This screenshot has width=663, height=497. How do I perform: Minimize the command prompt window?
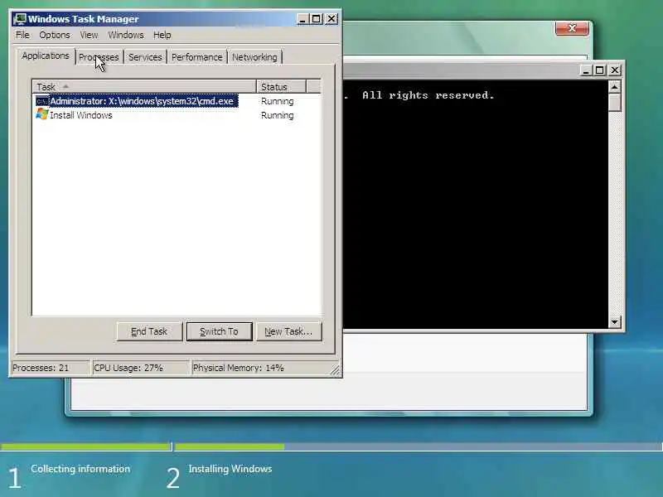tap(586, 70)
